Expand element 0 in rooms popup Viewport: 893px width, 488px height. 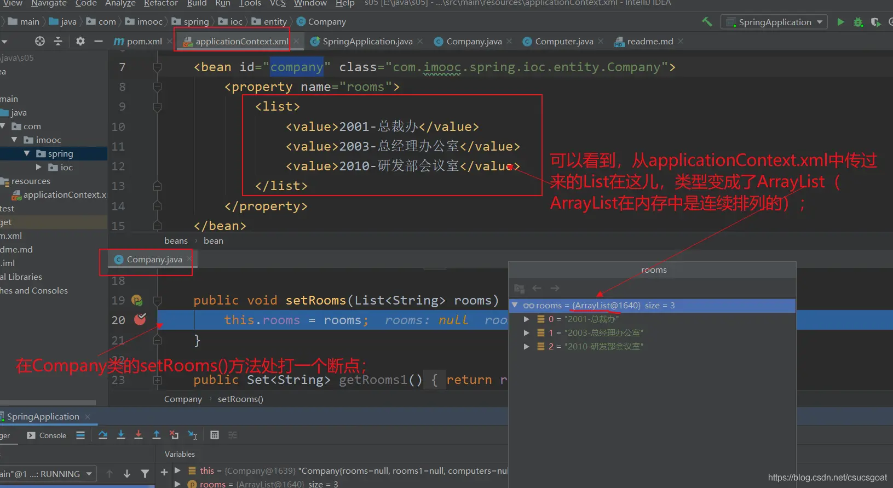pos(526,319)
